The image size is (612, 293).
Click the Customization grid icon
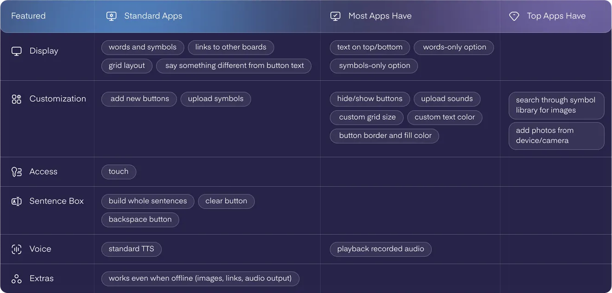pyautogui.click(x=16, y=98)
